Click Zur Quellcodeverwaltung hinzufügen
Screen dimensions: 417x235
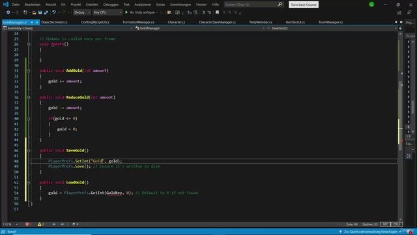(371, 232)
